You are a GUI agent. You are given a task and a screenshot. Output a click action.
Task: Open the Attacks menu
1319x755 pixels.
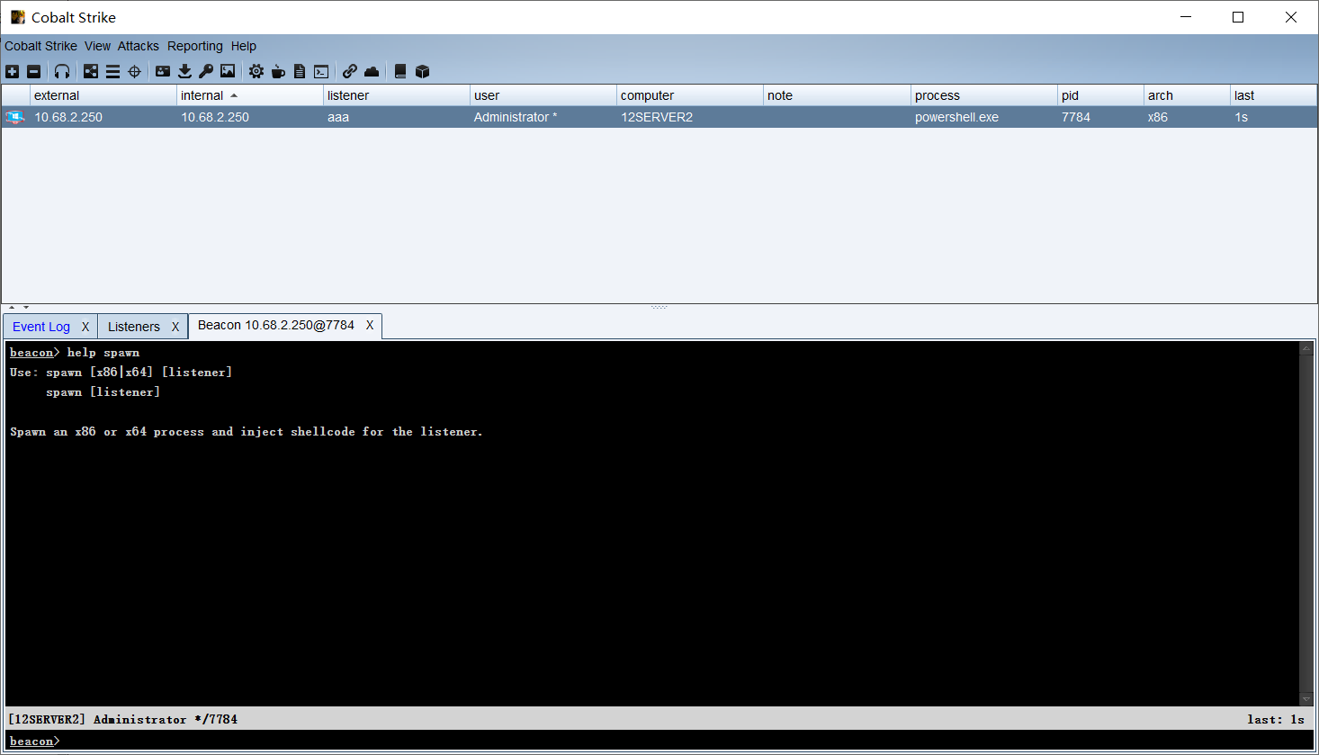click(x=139, y=46)
